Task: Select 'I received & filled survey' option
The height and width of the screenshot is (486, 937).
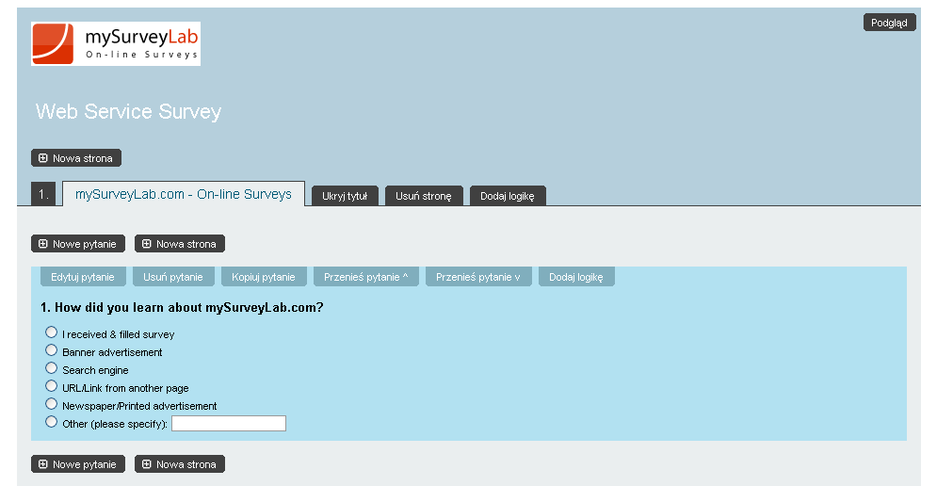Action: [x=52, y=332]
